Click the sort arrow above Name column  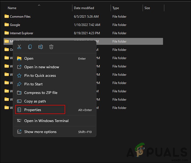39,5
